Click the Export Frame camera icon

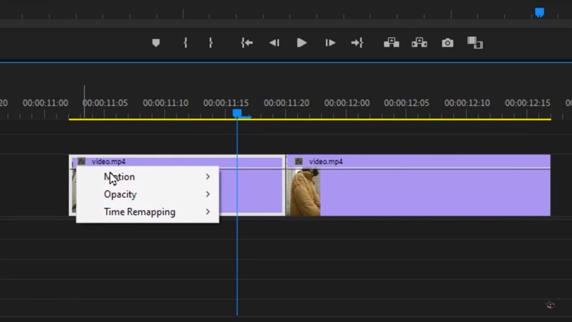(x=447, y=42)
